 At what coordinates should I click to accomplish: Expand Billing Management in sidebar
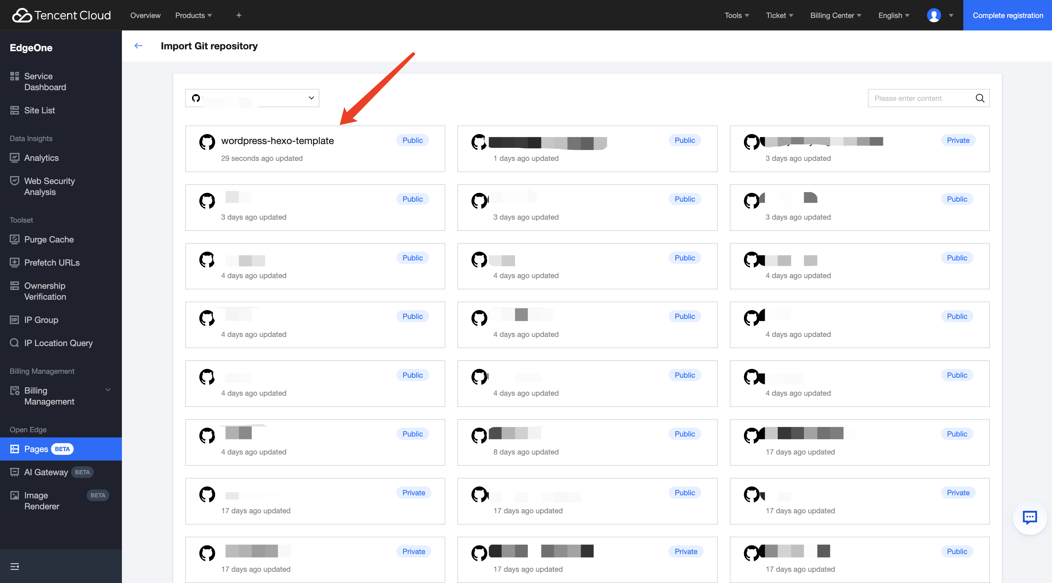tap(60, 396)
